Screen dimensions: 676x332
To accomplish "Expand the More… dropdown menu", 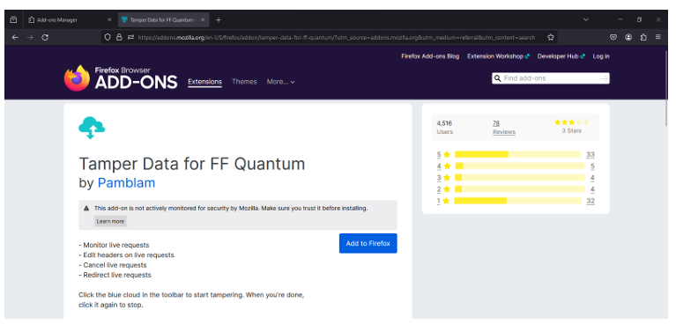I will [x=280, y=82].
